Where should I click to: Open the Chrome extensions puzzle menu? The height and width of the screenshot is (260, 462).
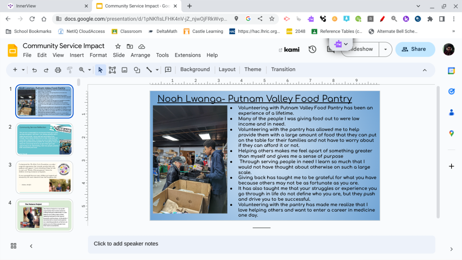(430, 19)
